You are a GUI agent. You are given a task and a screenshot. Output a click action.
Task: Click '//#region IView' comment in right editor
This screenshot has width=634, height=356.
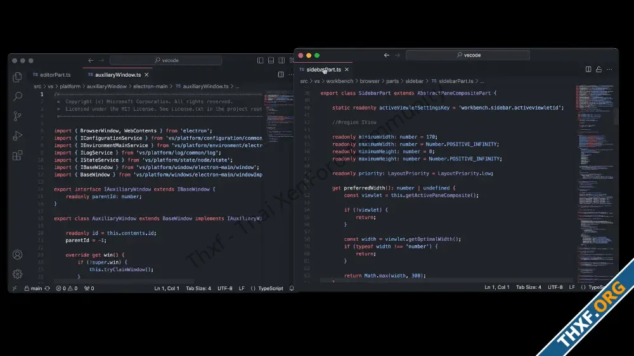coord(354,122)
